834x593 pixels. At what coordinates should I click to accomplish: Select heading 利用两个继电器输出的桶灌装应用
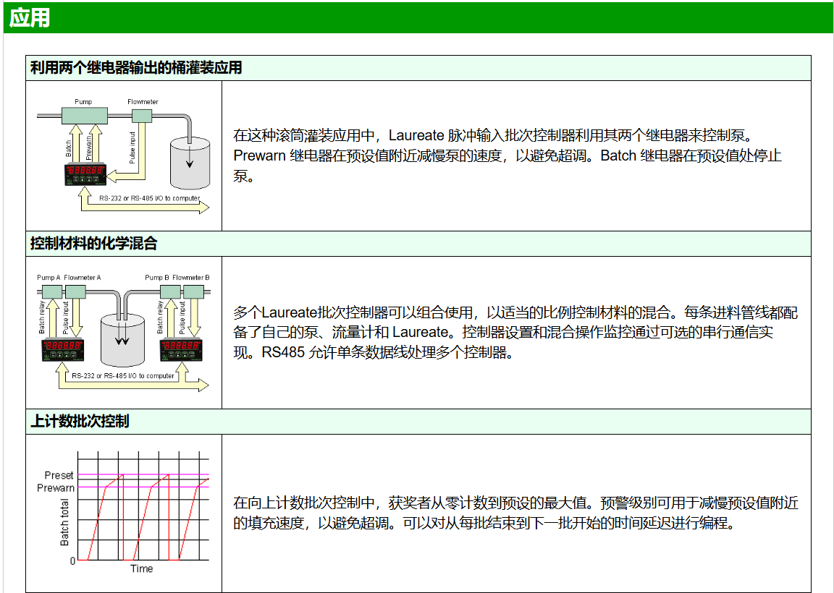[x=136, y=67]
